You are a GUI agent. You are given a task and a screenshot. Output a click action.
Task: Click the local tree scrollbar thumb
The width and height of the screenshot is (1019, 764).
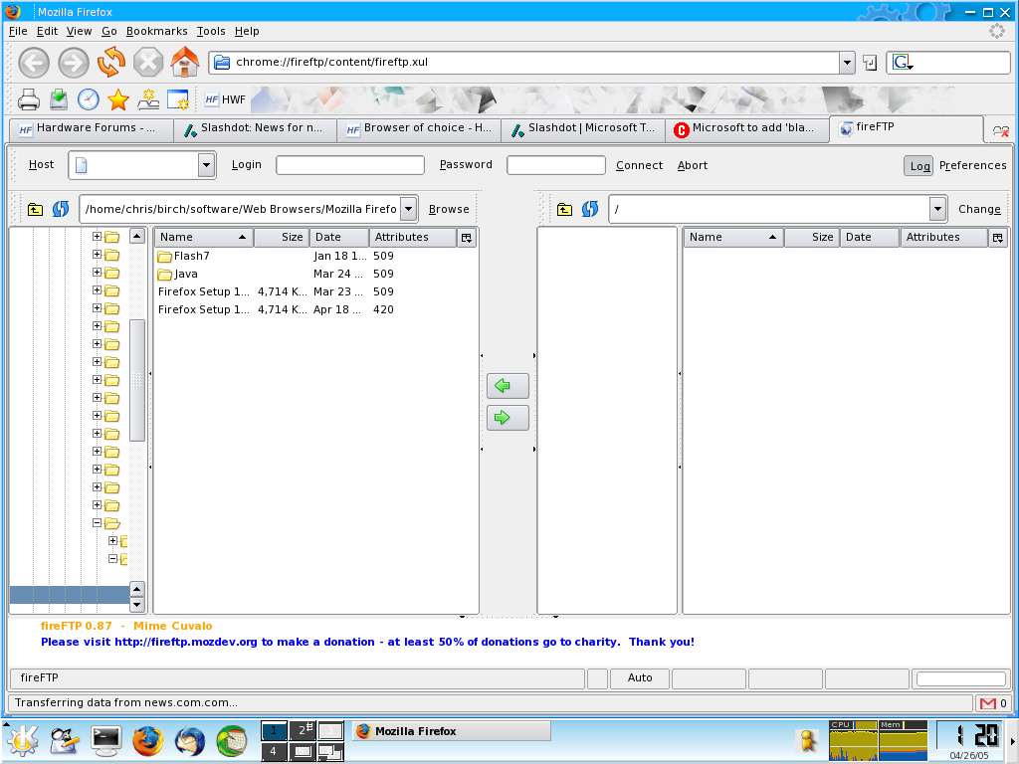(x=137, y=381)
